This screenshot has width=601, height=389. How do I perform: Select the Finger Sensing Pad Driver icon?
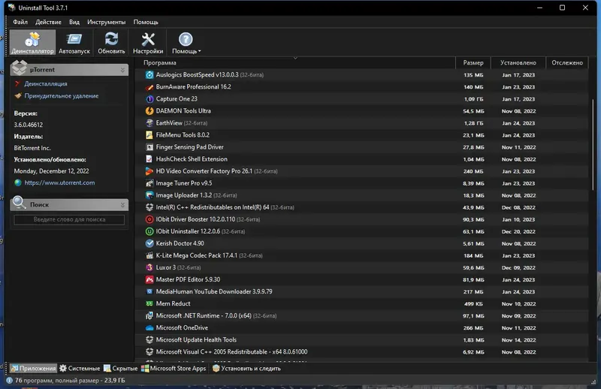tap(149, 147)
